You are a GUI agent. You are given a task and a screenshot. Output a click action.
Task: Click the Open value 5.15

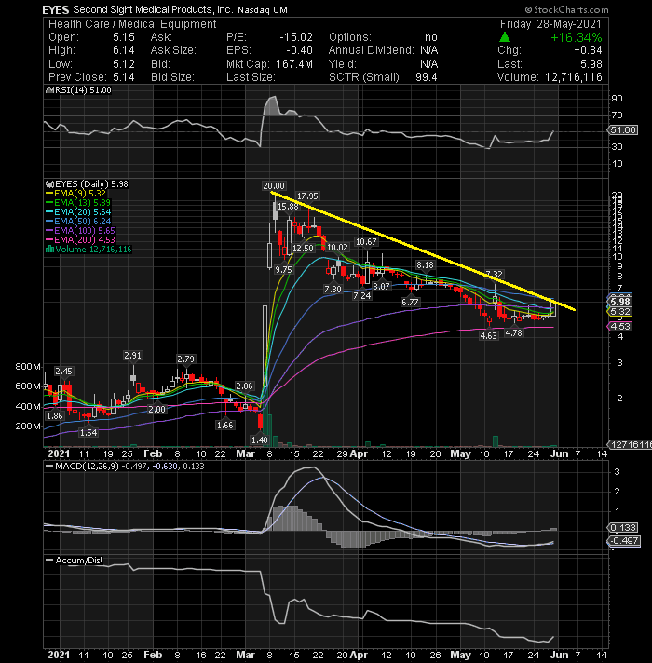point(124,37)
